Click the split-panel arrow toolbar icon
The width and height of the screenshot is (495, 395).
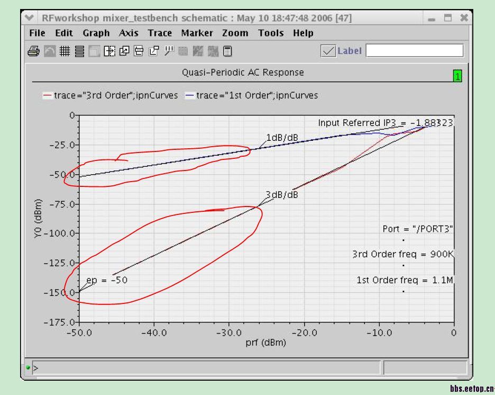click(109, 51)
